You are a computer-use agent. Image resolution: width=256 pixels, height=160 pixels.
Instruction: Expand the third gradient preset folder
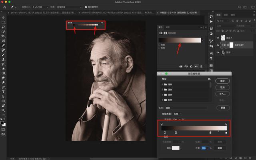(x=162, y=95)
